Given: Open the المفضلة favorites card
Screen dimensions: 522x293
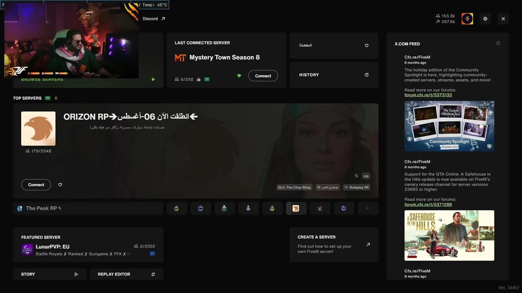Looking at the screenshot, I should [x=334, y=46].
